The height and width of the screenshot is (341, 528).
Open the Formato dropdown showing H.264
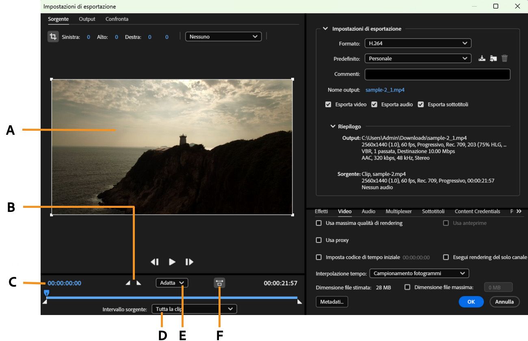(x=417, y=43)
